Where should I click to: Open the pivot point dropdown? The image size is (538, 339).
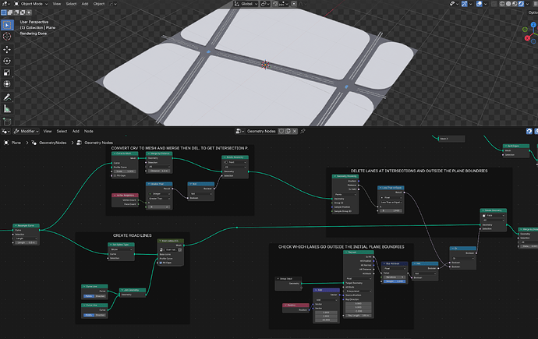pos(265,4)
